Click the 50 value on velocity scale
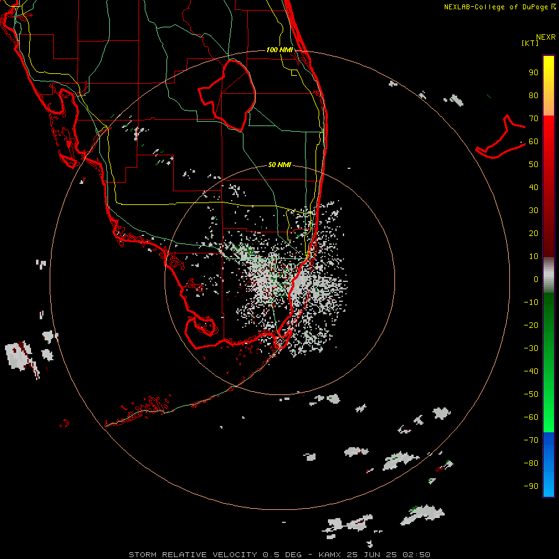Viewport: 559px width, 559px height. tap(534, 165)
